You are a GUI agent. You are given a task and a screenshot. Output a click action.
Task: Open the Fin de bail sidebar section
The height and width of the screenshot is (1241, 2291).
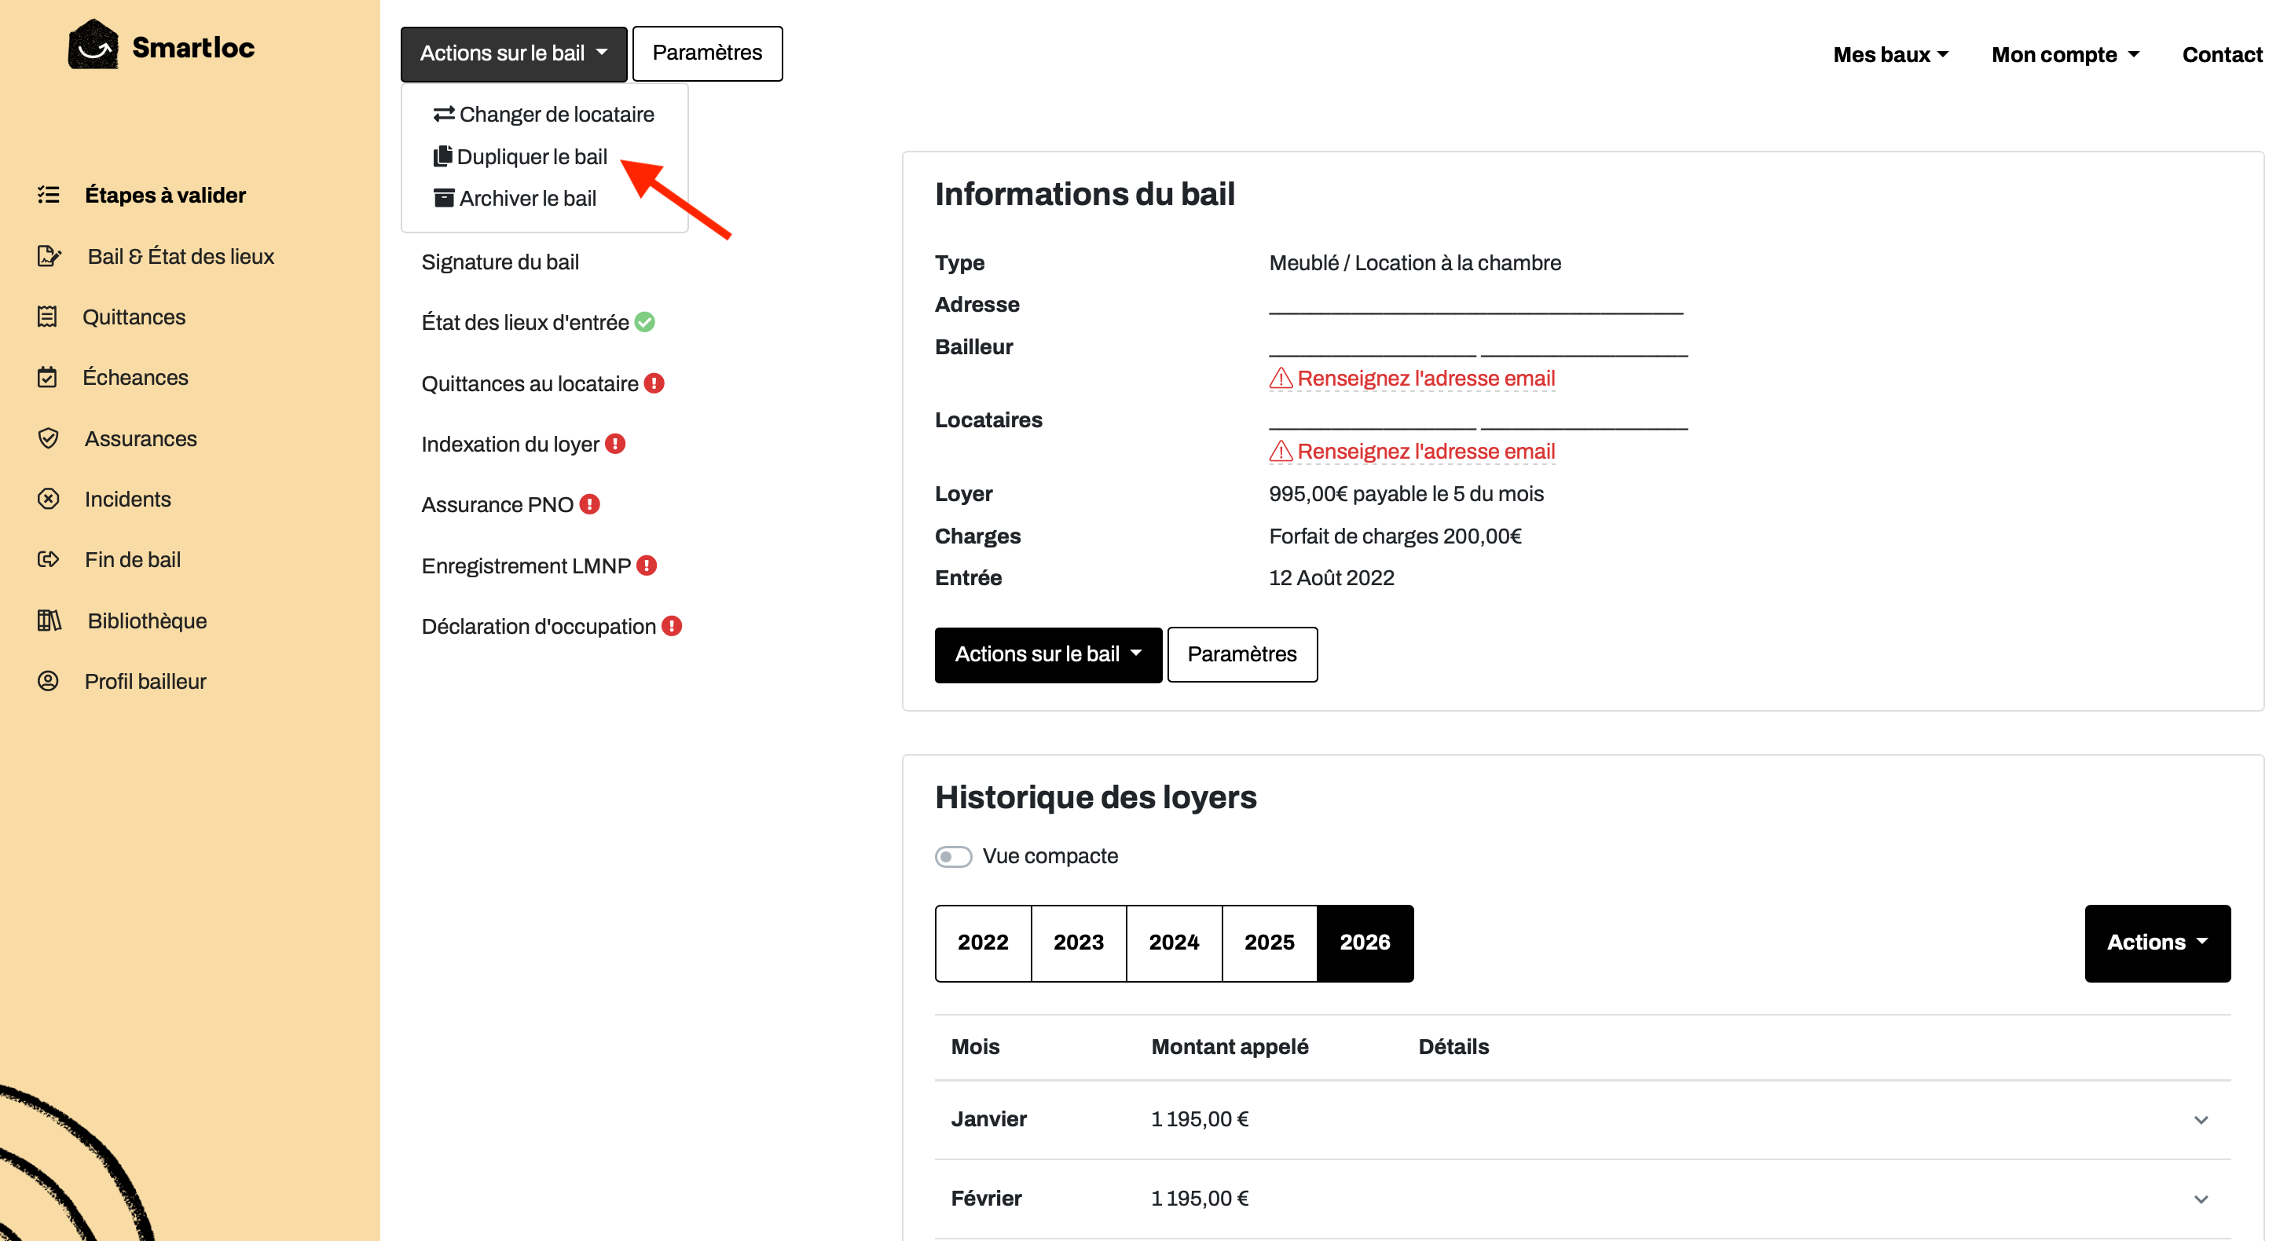pos(133,559)
